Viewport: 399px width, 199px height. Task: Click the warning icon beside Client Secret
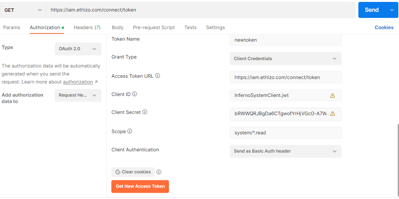332,113
